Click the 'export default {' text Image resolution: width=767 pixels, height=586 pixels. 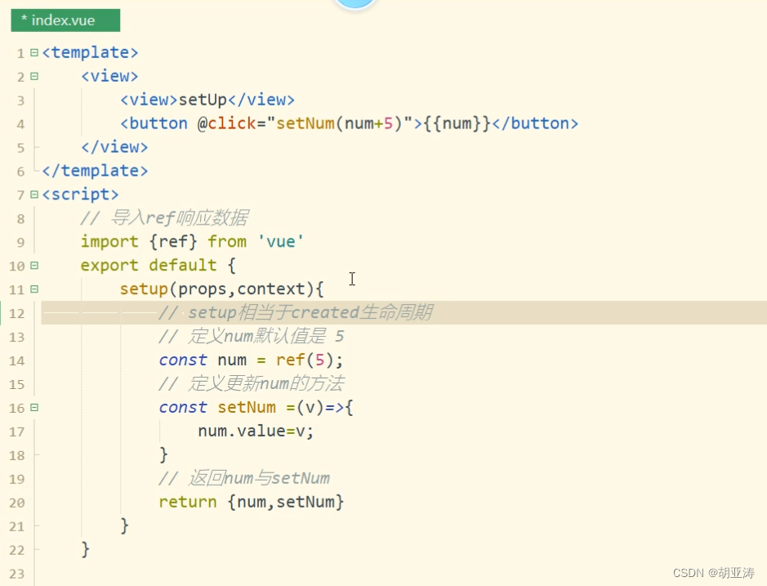click(x=158, y=266)
